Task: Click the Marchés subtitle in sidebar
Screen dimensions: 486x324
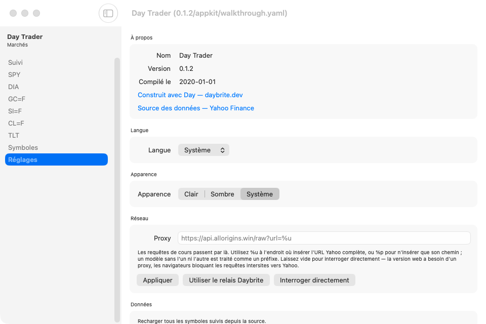Action: 17,45
